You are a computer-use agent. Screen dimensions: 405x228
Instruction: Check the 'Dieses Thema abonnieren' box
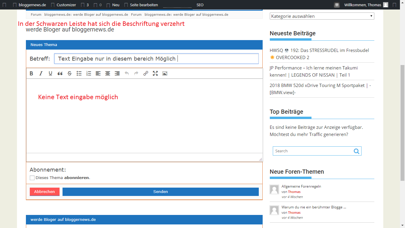(x=32, y=178)
